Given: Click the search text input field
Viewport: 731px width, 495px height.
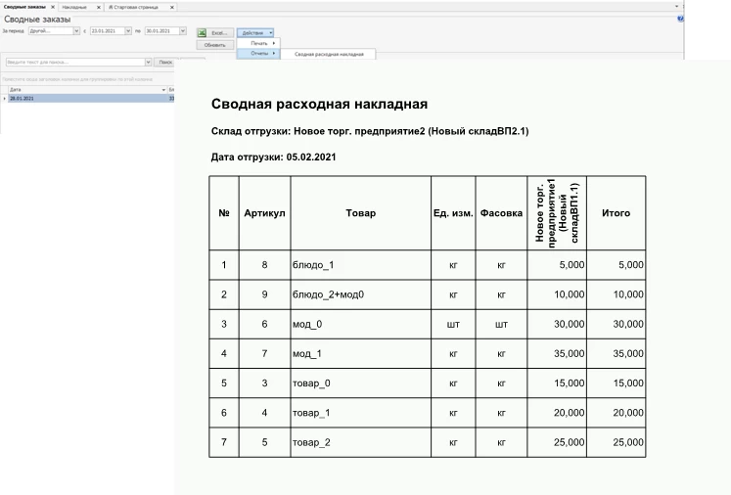Looking at the screenshot, I should [x=71, y=62].
